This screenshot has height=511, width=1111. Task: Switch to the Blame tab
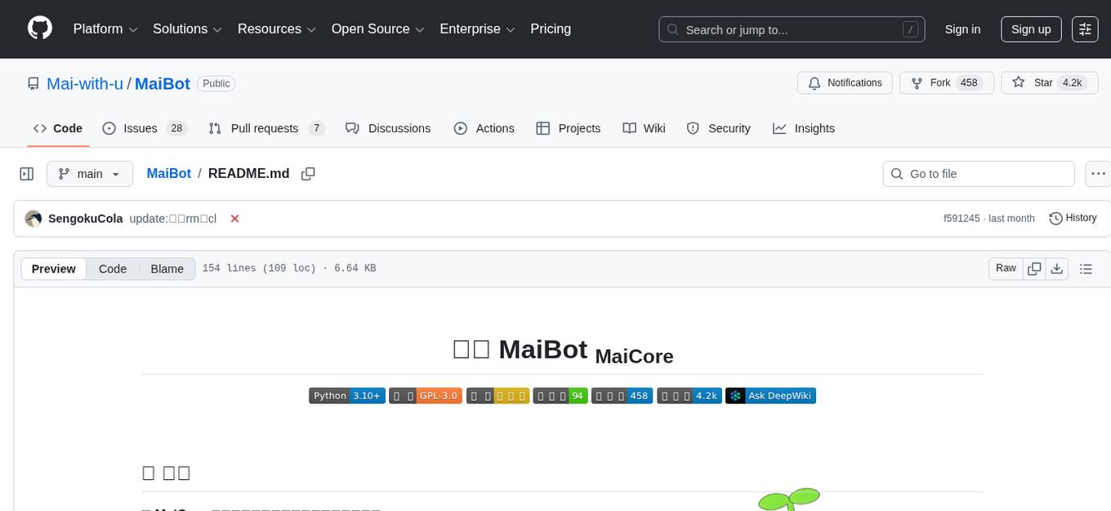[167, 269]
